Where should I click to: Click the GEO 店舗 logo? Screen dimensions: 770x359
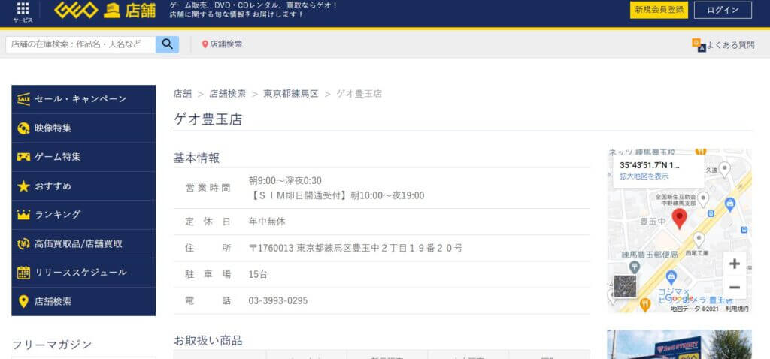(105, 11)
